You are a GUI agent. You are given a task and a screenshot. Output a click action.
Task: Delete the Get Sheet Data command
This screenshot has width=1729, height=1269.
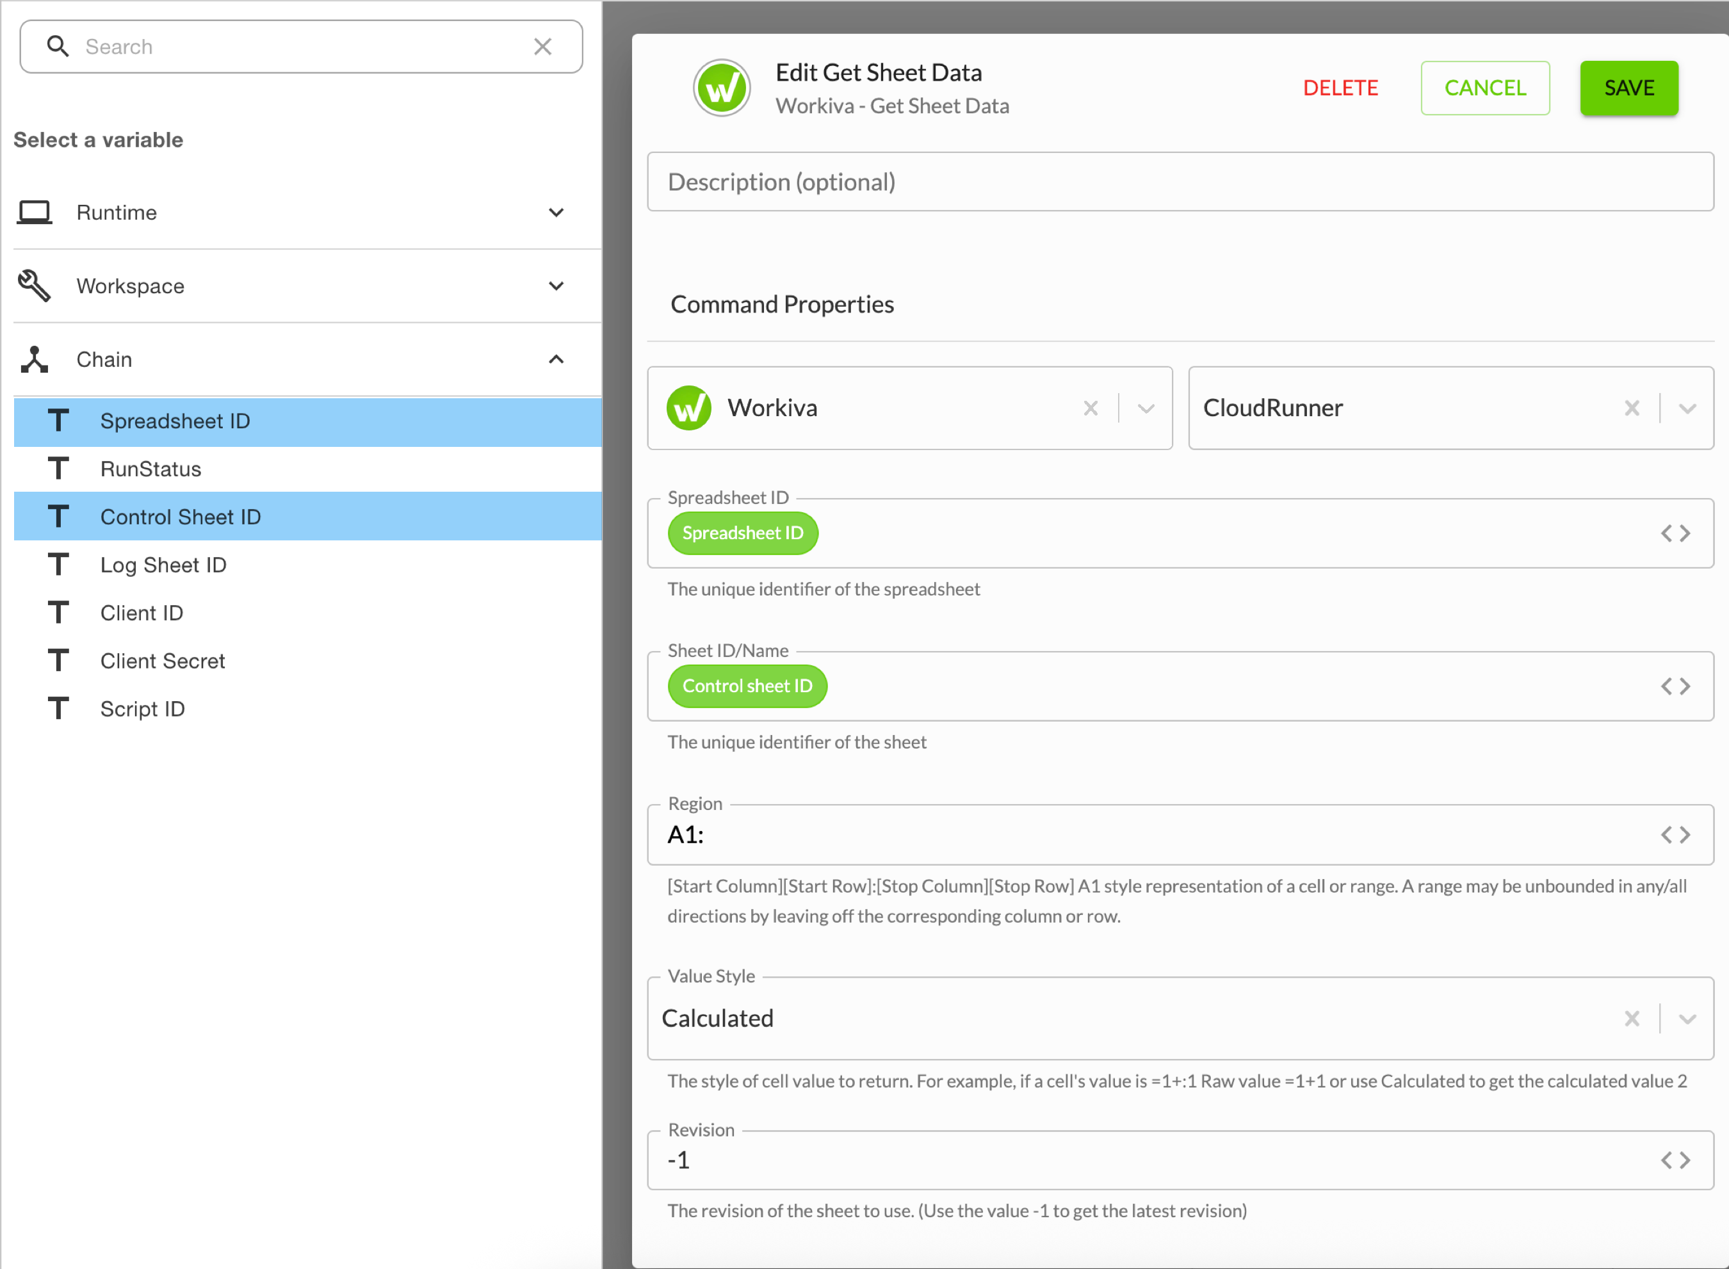pyautogui.click(x=1340, y=88)
